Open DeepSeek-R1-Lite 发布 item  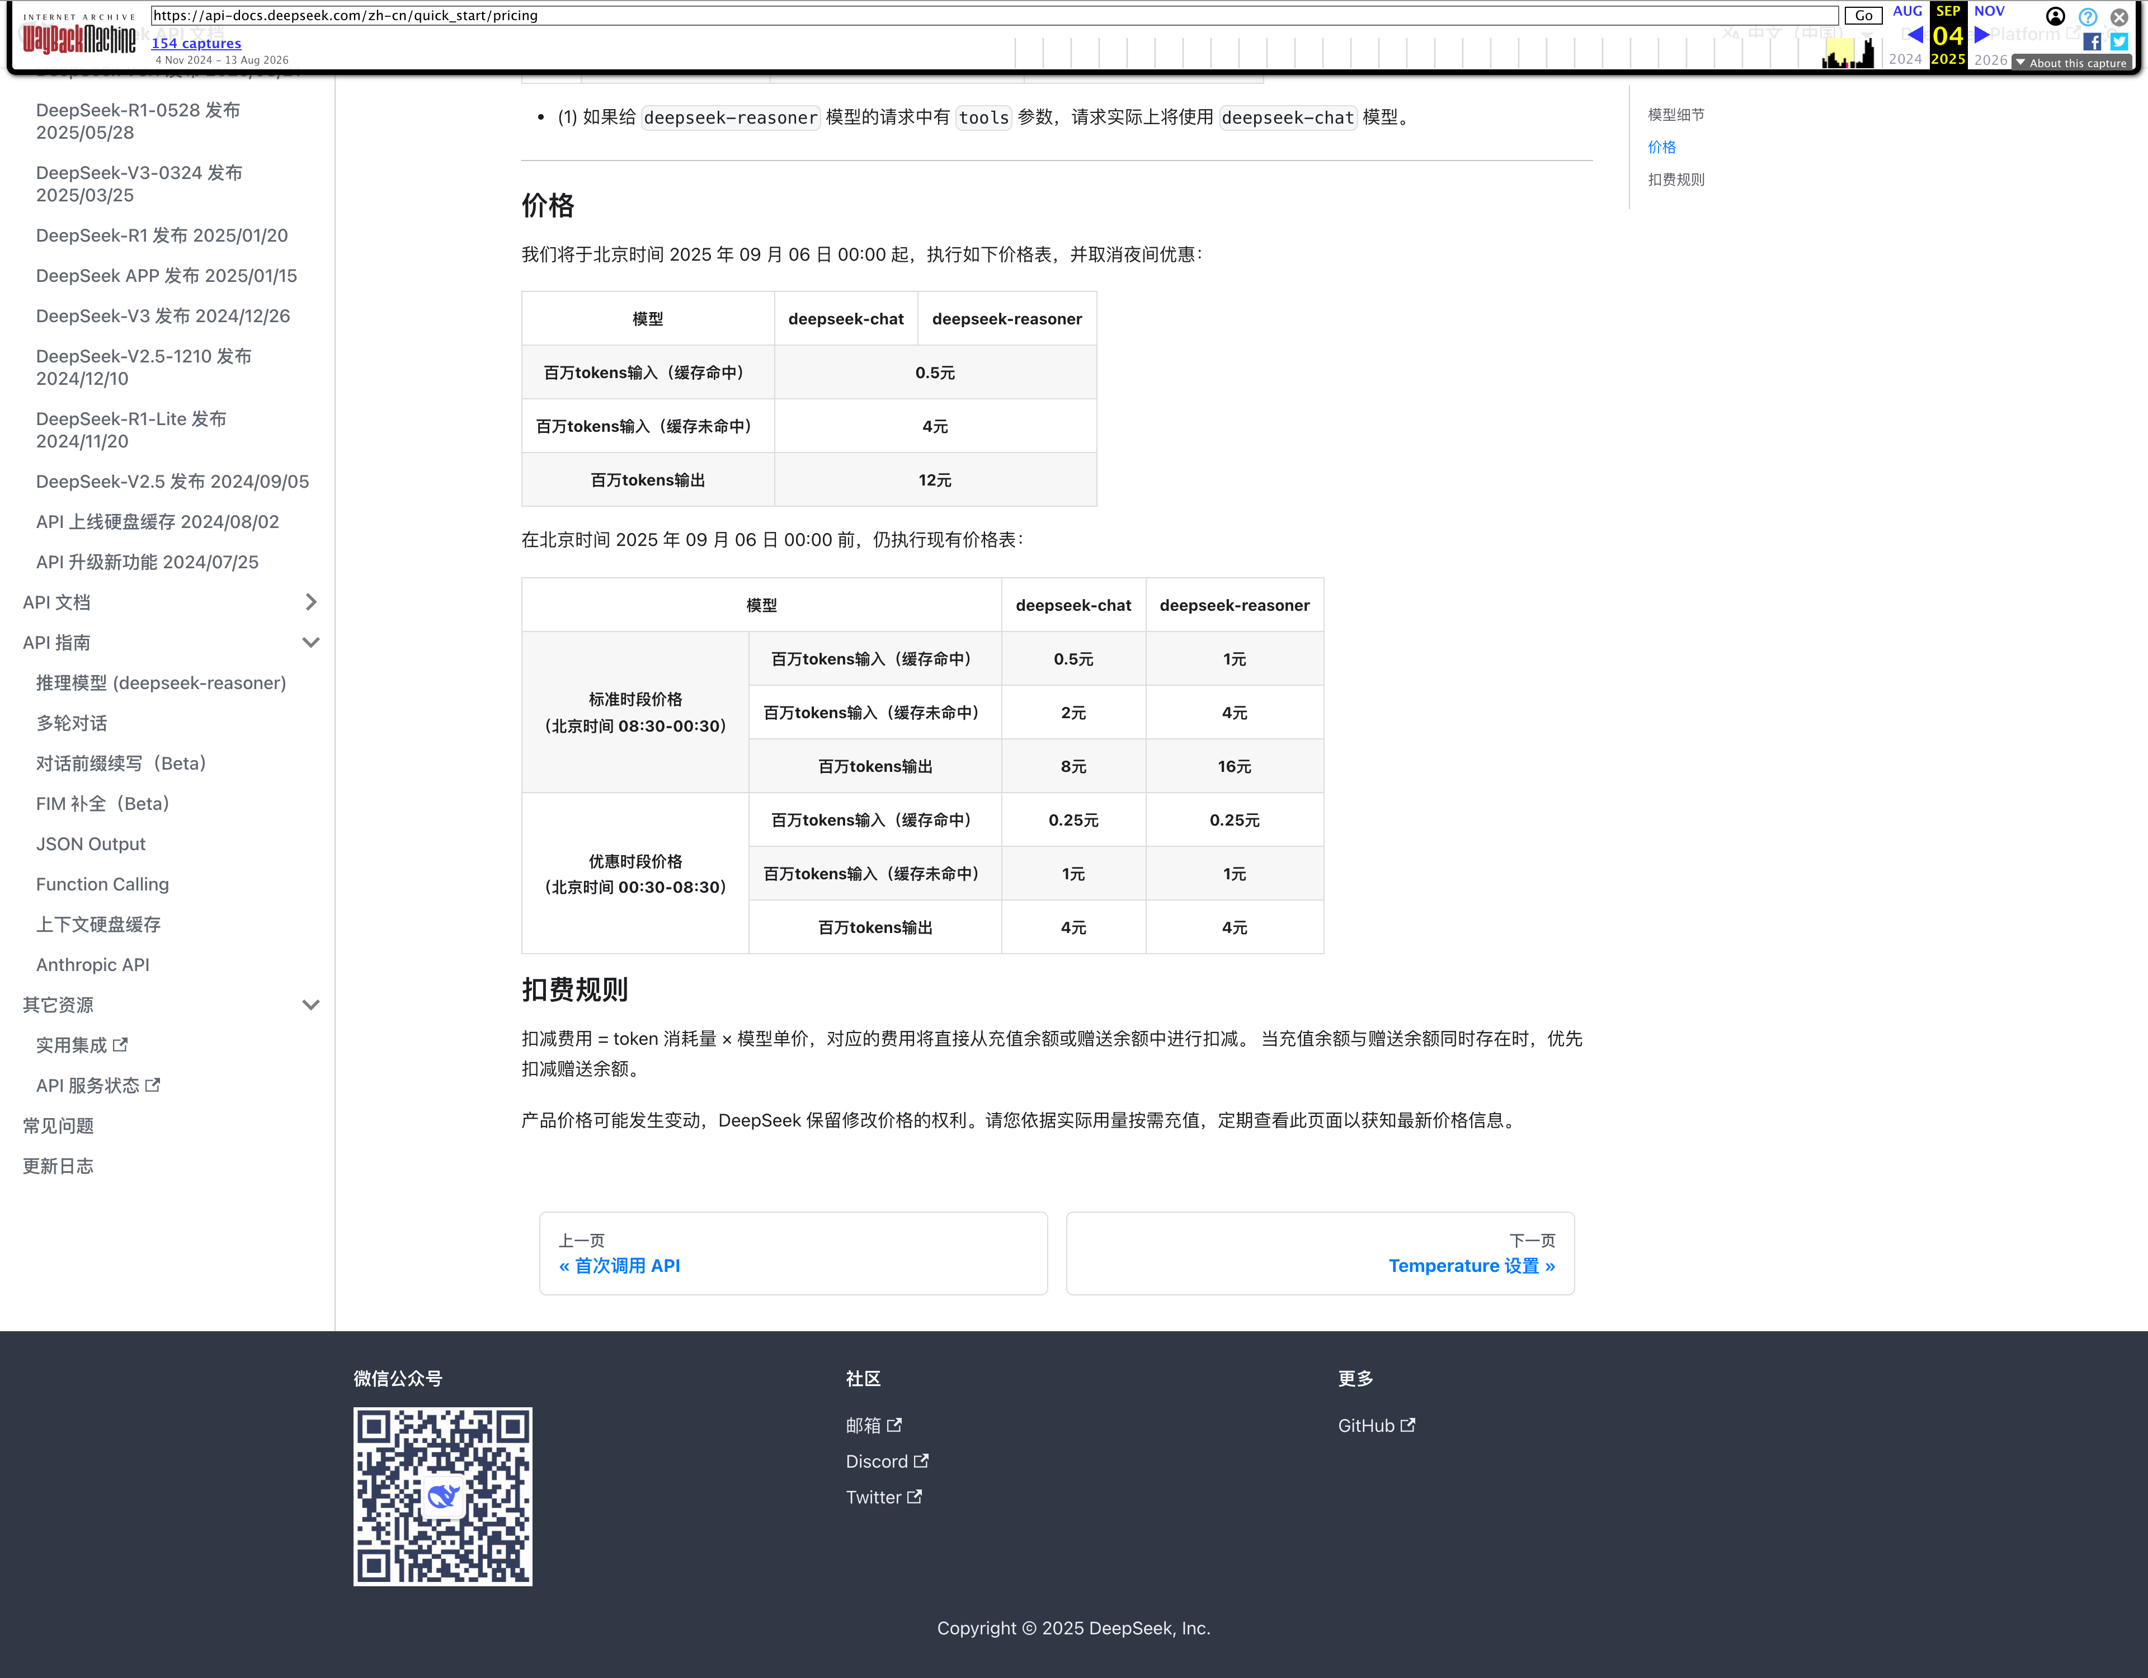[132, 430]
